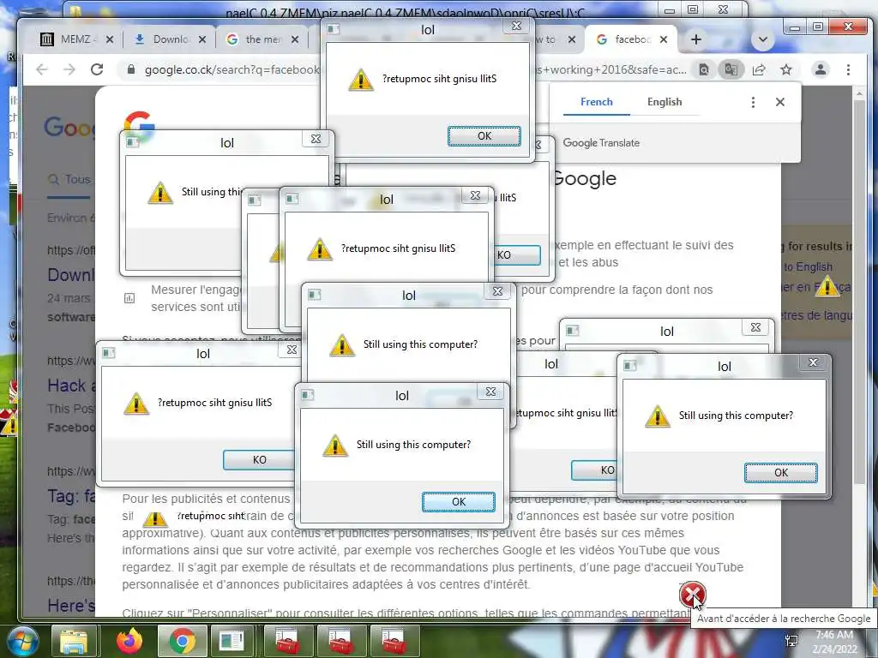
Task: Open File Explorer from the taskbar
Action: pos(74,641)
